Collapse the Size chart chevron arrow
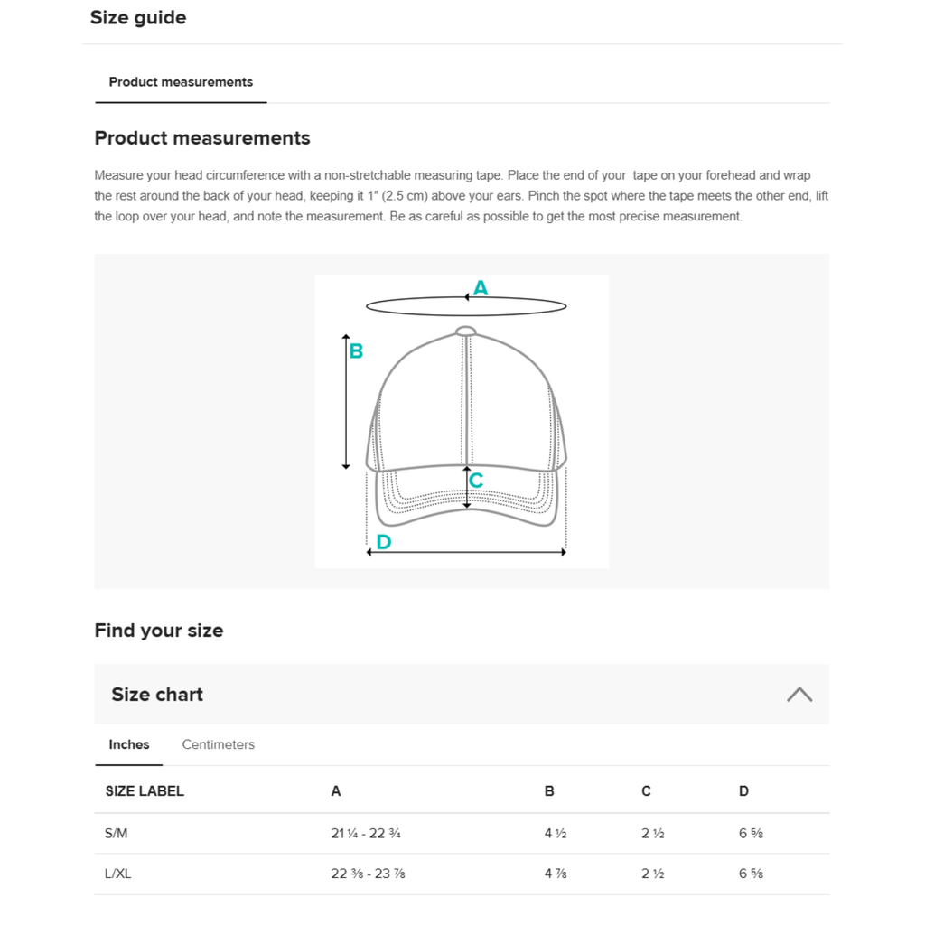 [799, 695]
